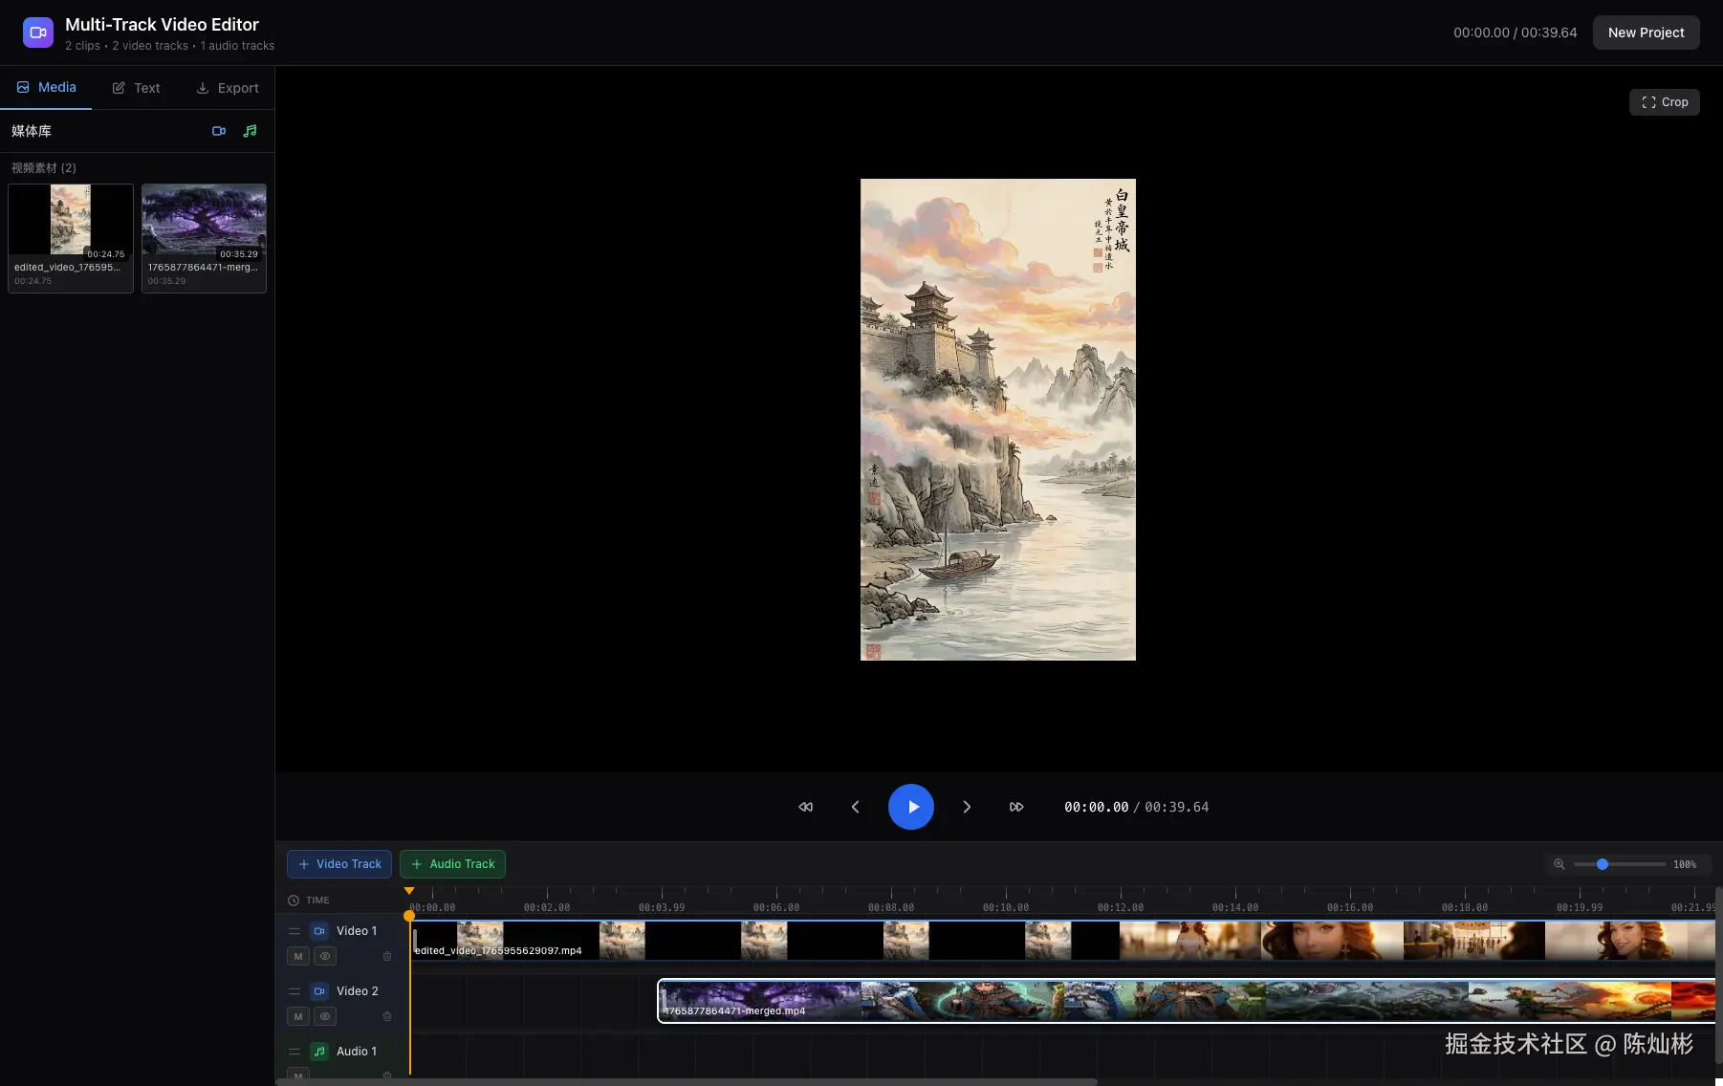Screen dimensions: 1723x1086
Task: Open the Crop tool above the preview
Action: 1664,102
